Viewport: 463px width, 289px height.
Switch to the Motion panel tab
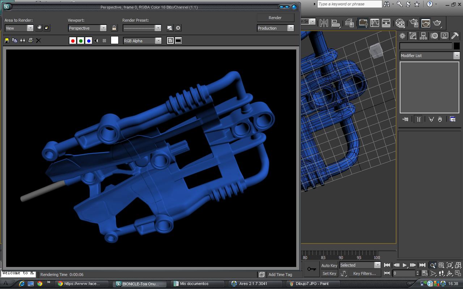coord(434,36)
